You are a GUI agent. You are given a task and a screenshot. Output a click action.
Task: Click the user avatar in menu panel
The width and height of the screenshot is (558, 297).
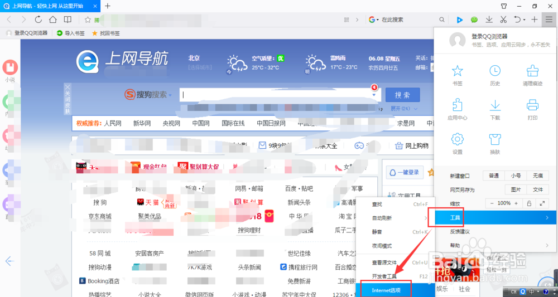(x=458, y=41)
